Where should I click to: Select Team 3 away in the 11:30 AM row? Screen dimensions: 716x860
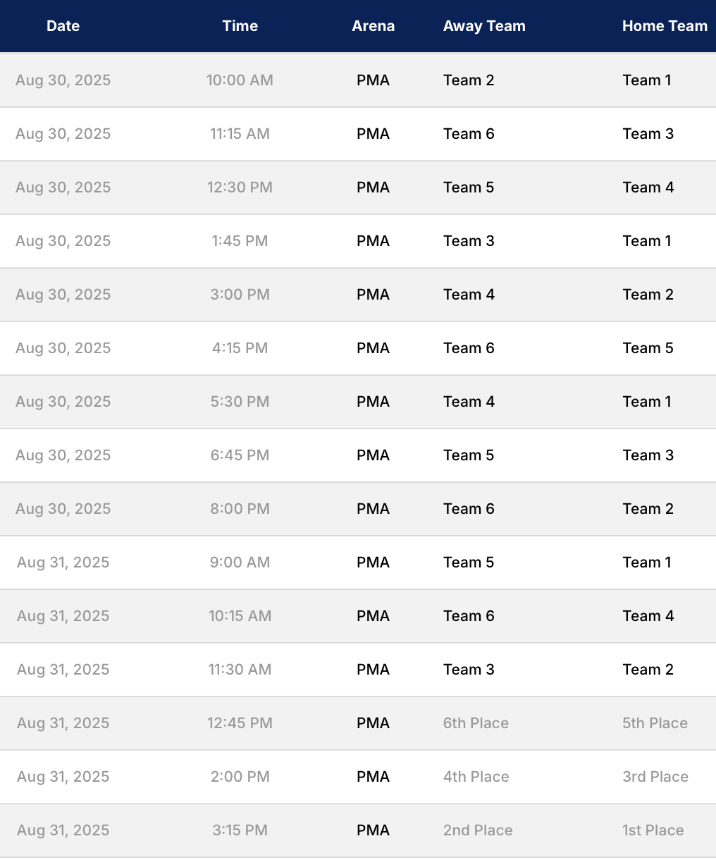tap(469, 670)
